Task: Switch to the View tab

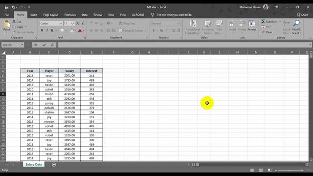Action: click(111, 15)
